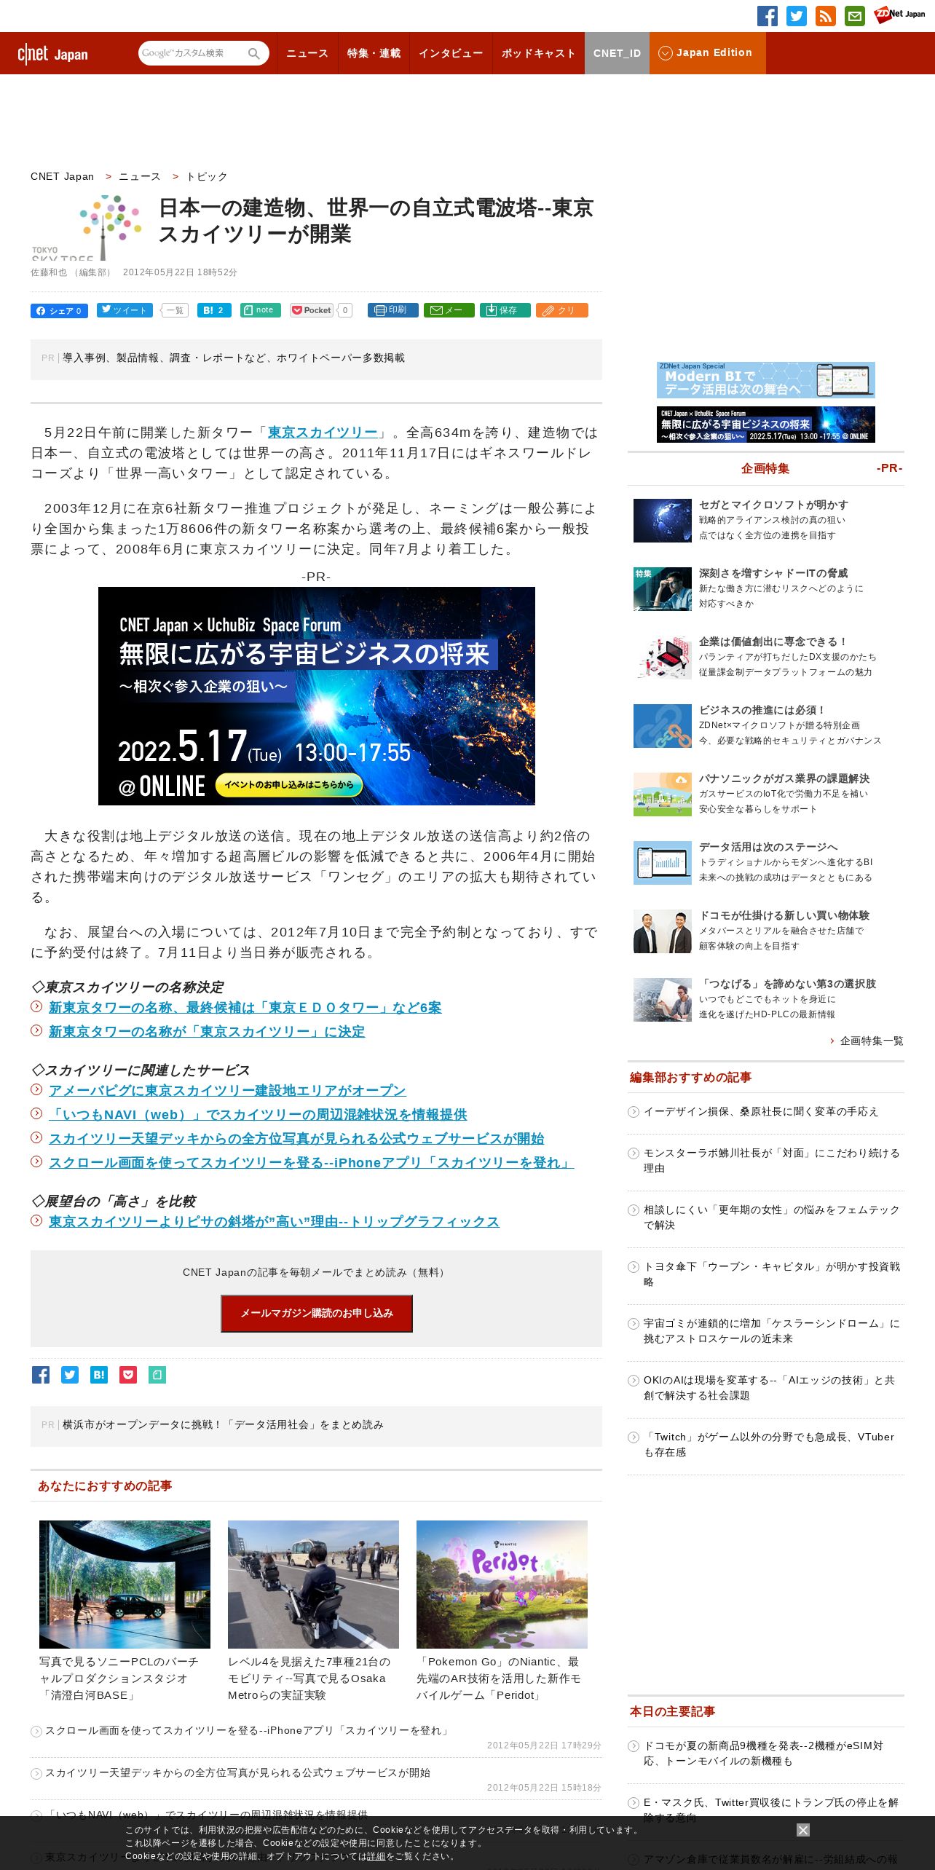Open the 特集・連載 menu
The image size is (935, 1870).
374,53
